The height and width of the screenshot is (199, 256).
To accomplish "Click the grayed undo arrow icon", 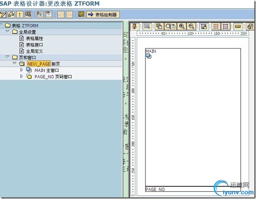I will [x=61, y=14].
